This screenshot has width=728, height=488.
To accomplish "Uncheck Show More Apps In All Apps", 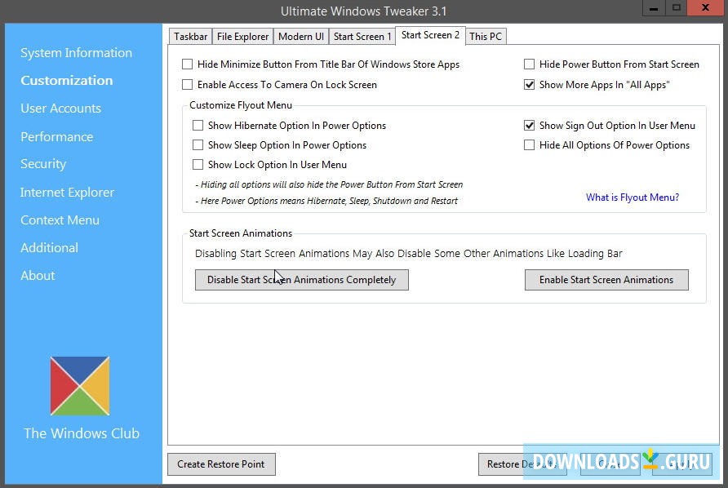I will [530, 84].
